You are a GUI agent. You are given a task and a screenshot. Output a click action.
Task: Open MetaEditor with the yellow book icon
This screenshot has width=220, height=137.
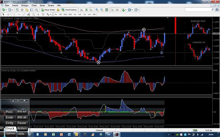[58, 10]
